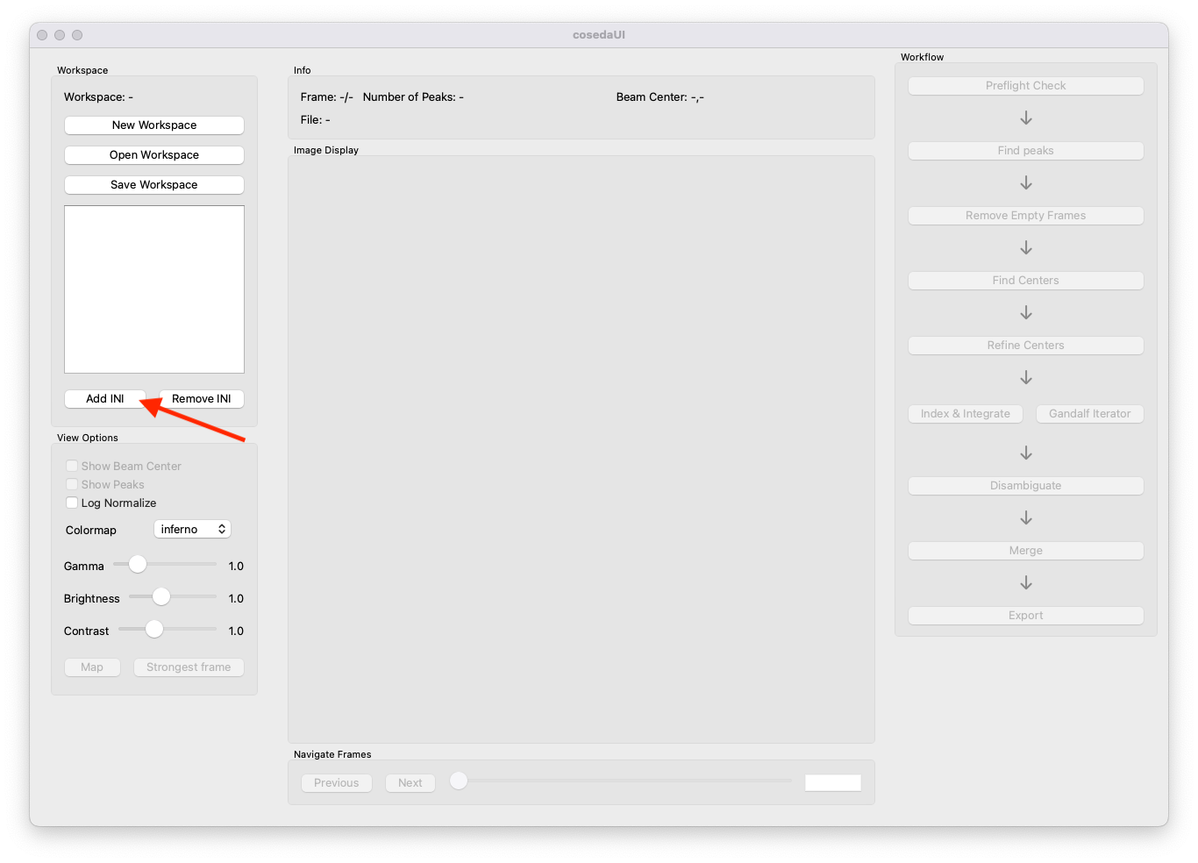Image resolution: width=1198 pixels, height=863 pixels.
Task: Jump to the Strongest frame
Action: [189, 667]
